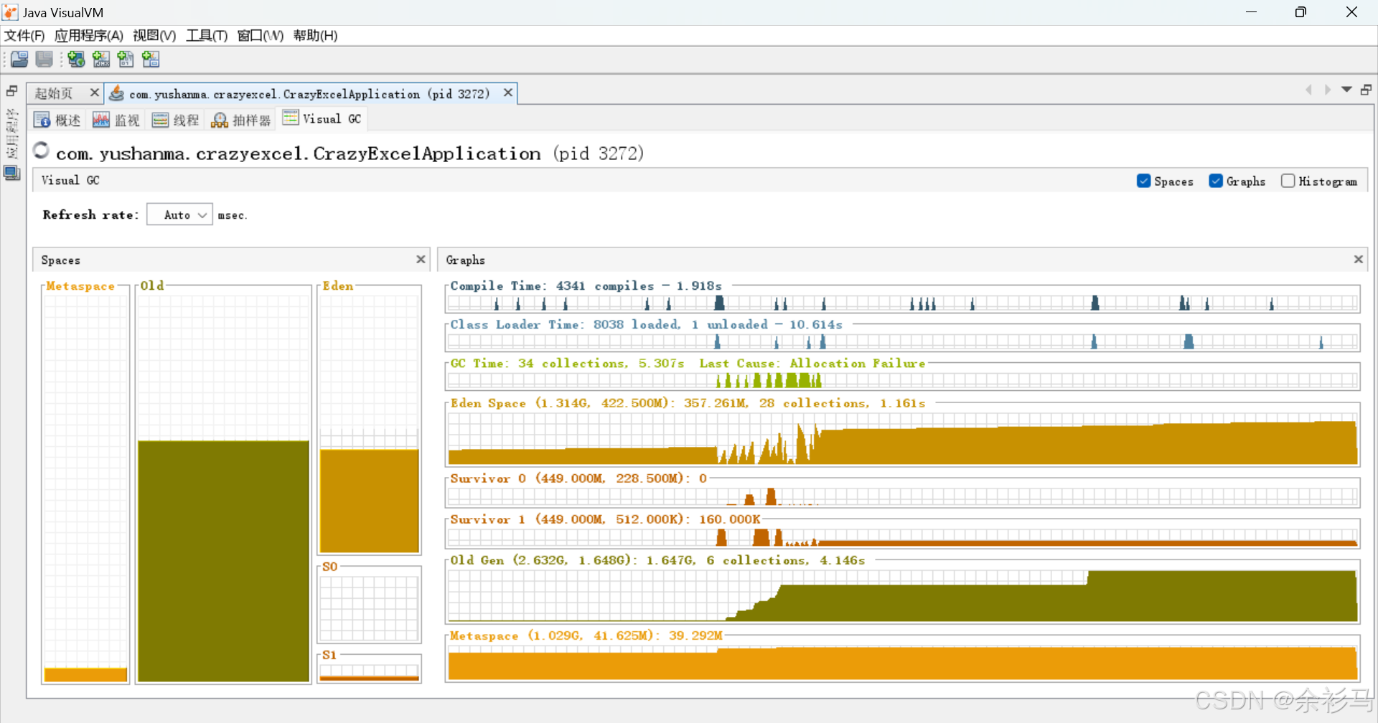The width and height of the screenshot is (1378, 723).
Task: Click the Compile Time graph
Action: tap(903, 302)
